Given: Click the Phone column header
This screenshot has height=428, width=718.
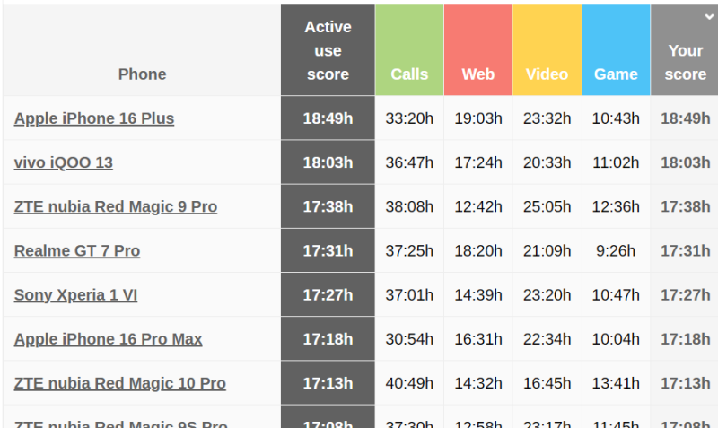Looking at the screenshot, I should 142,50.
